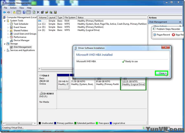Click the Refresh toolbar icon
185x133 pixels.
[34, 12]
